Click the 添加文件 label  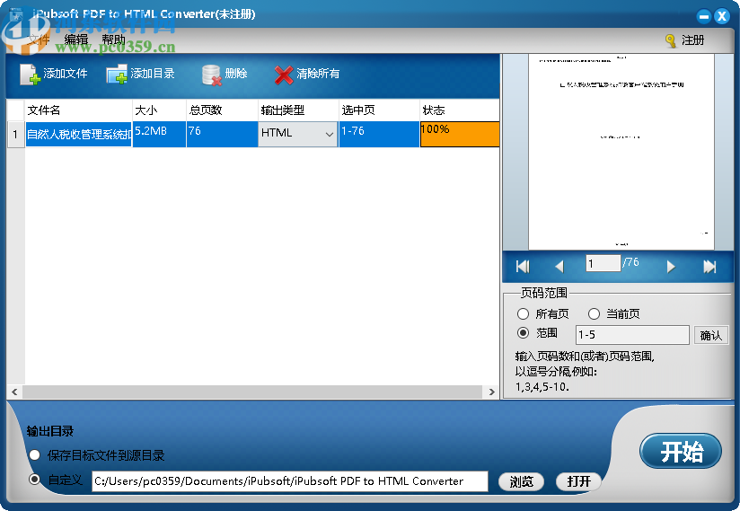[66, 74]
